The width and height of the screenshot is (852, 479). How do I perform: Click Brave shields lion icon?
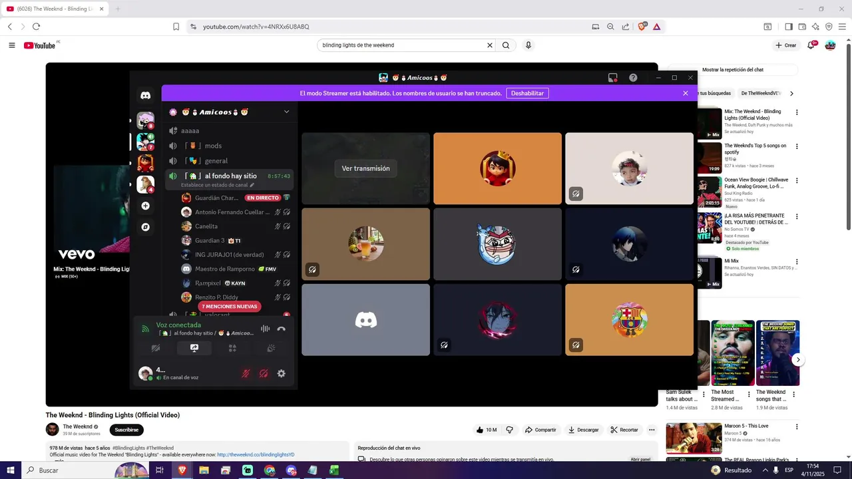coord(642,27)
